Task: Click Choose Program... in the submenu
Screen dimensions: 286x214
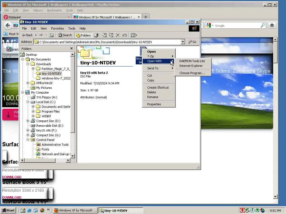Action: point(193,73)
